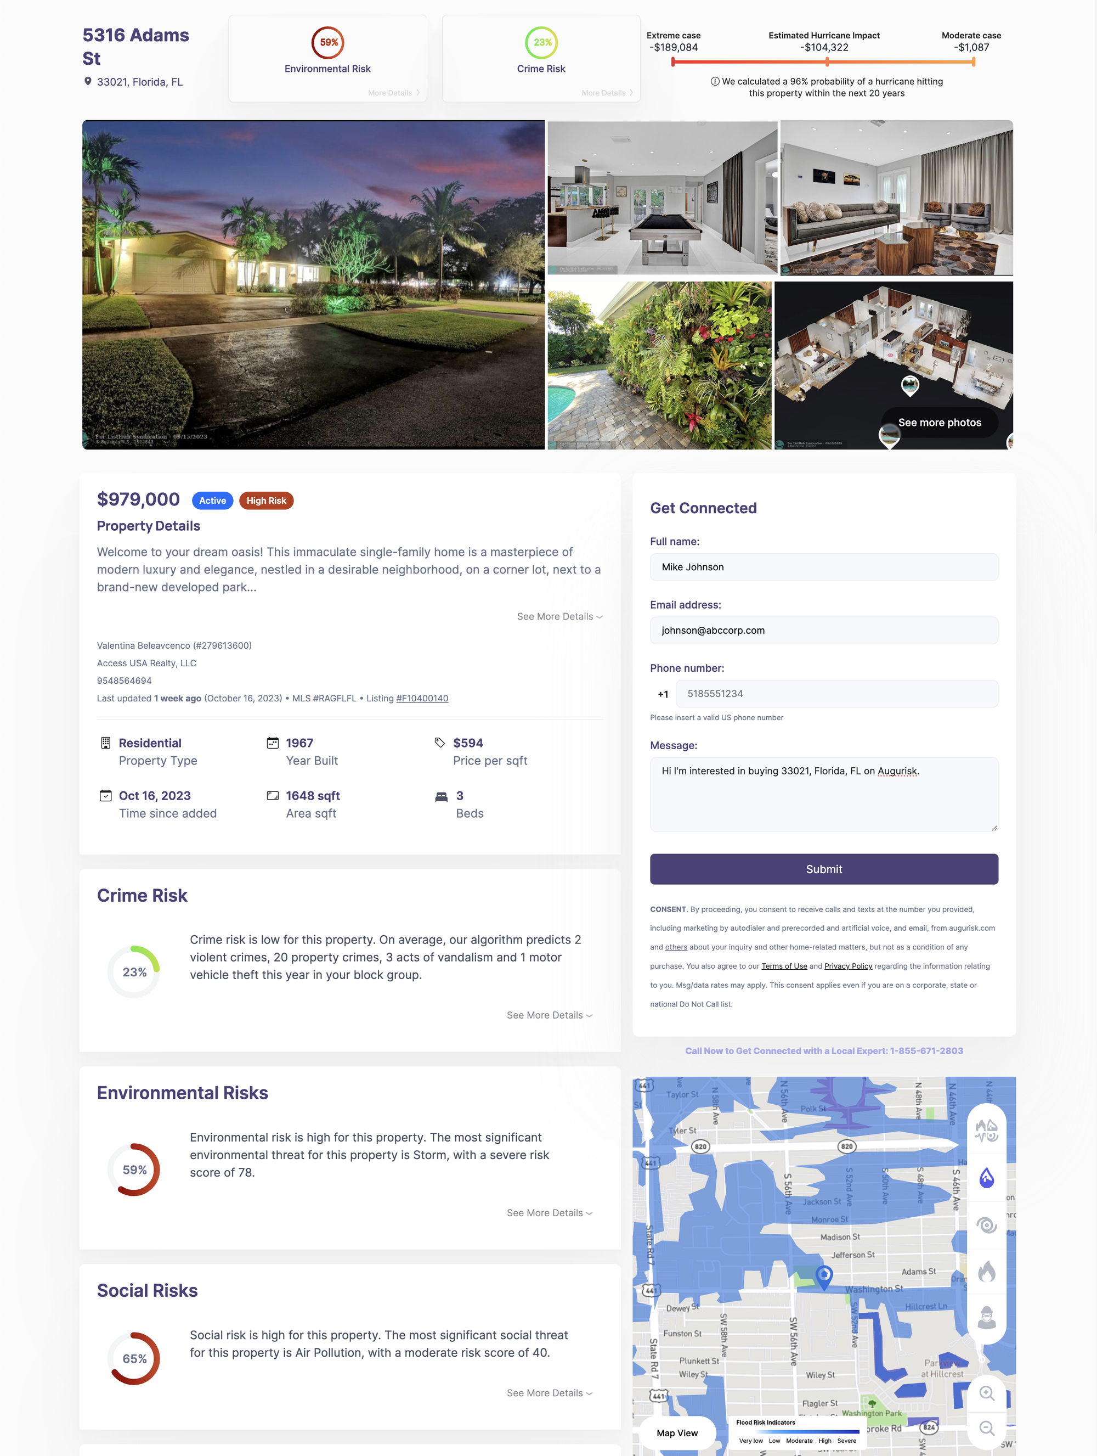Click Submit button on Get Connected form
The width and height of the screenshot is (1097, 1456).
pos(824,869)
